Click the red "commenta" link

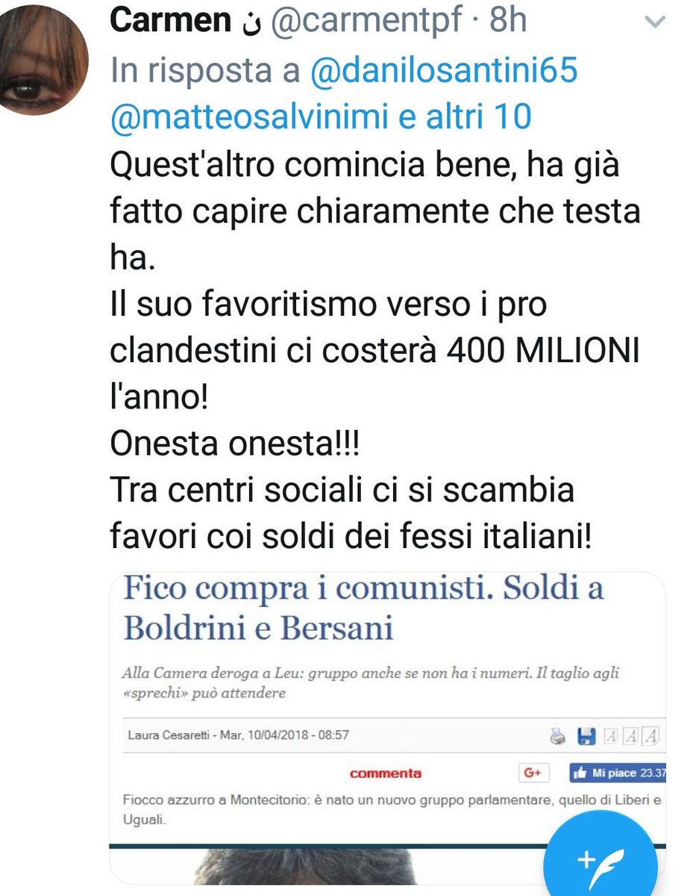pyautogui.click(x=386, y=774)
